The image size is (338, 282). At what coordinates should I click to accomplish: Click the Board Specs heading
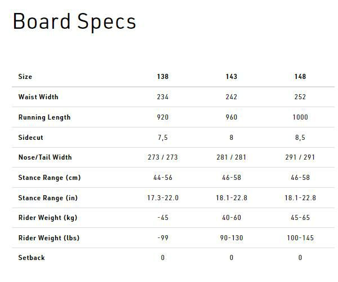[74, 22]
